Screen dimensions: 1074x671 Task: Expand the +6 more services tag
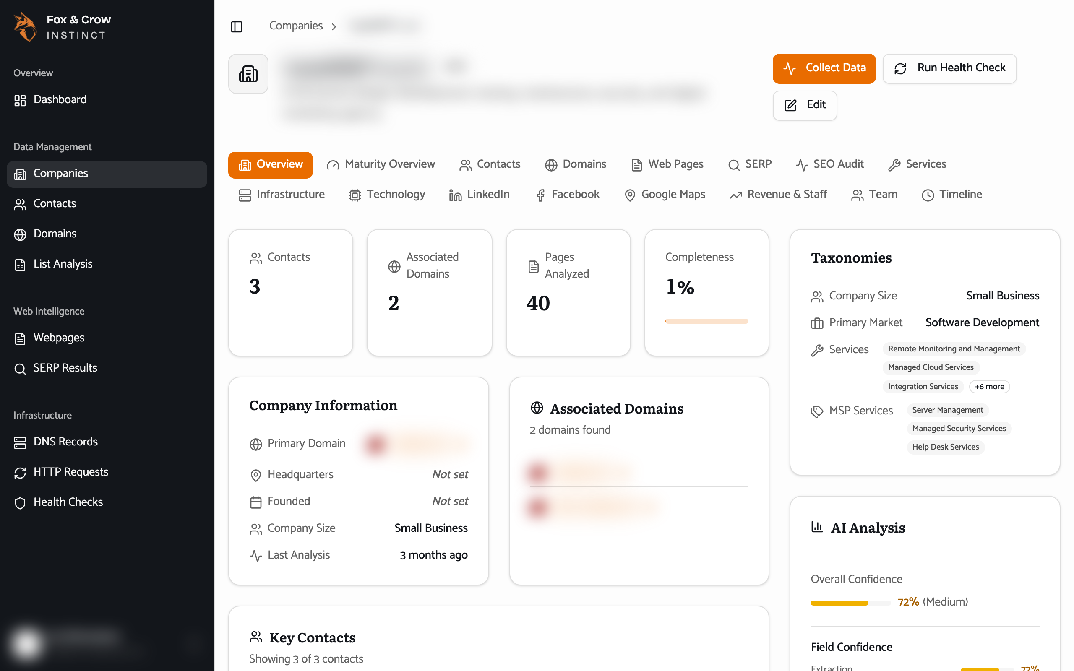pyautogui.click(x=989, y=387)
